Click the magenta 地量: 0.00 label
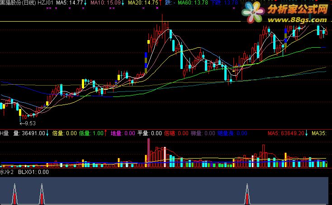The height and width of the screenshot is (205, 332). coord(123,133)
